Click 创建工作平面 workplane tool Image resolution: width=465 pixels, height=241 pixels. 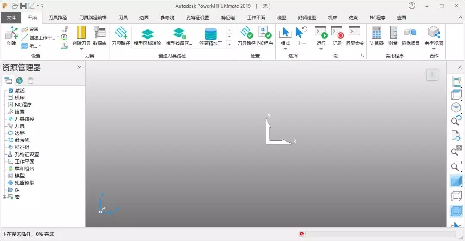(x=39, y=37)
